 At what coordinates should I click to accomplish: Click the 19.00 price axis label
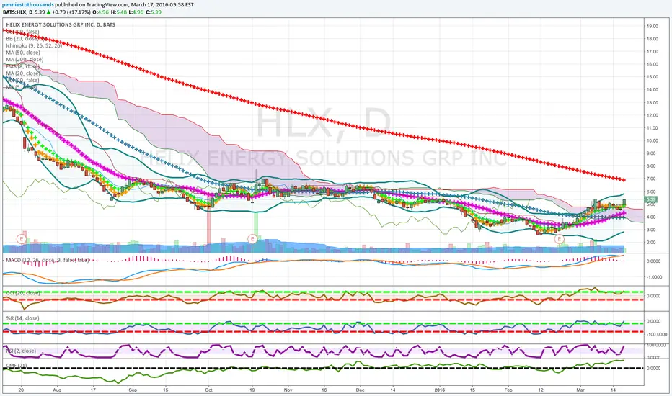point(653,26)
